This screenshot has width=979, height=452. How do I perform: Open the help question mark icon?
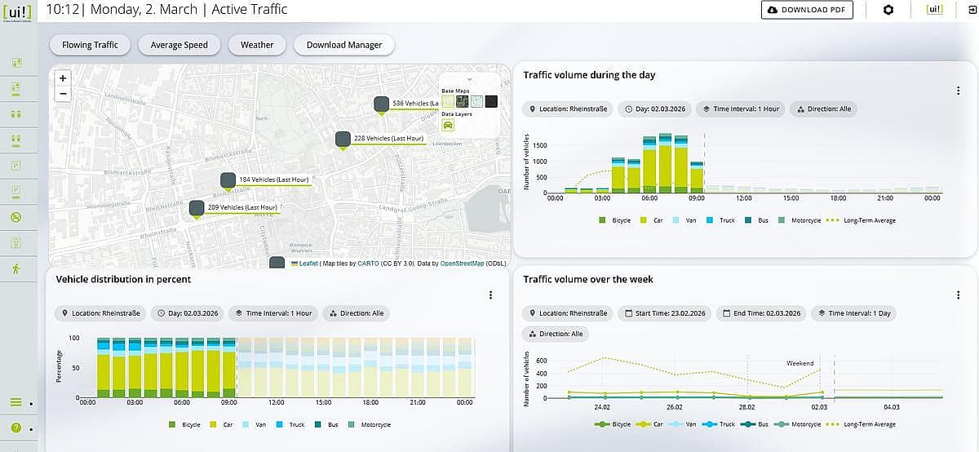click(x=16, y=428)
